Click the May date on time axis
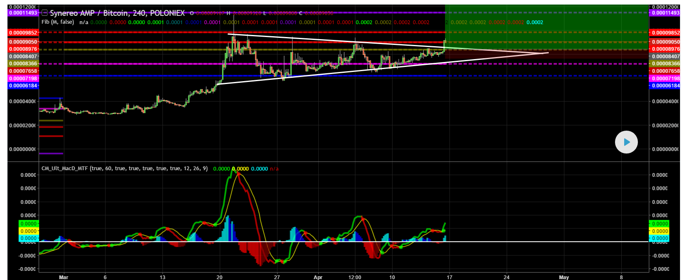The image size is (685, 280). coord(564,277)
